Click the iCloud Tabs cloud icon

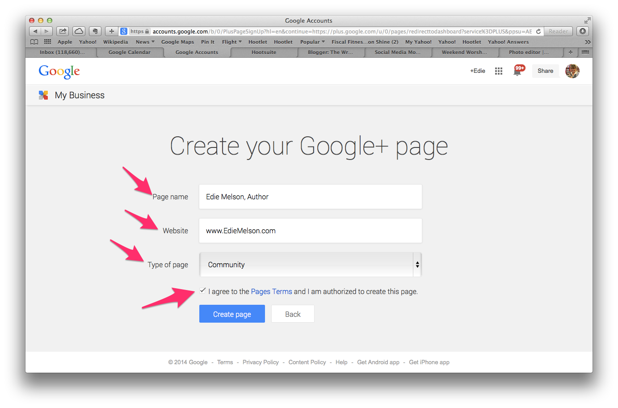pos(79,31)
